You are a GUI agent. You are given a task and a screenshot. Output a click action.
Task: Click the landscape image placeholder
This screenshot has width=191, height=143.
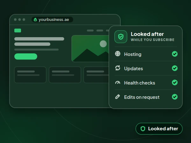pos(90,49)
